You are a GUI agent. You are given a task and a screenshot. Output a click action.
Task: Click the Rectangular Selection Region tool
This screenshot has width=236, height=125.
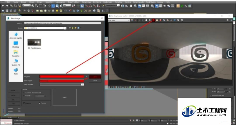(41, 6)
